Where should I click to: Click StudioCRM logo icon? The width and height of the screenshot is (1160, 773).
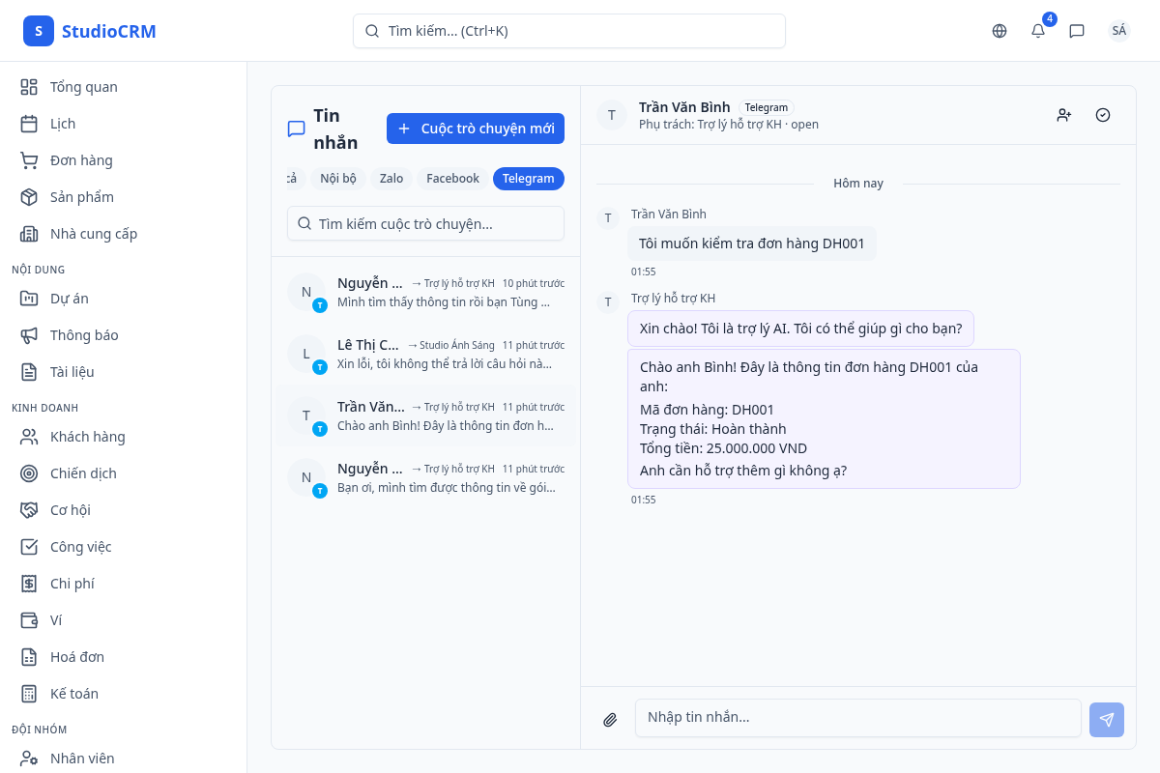pyautogui.click(x=39, y=31)
